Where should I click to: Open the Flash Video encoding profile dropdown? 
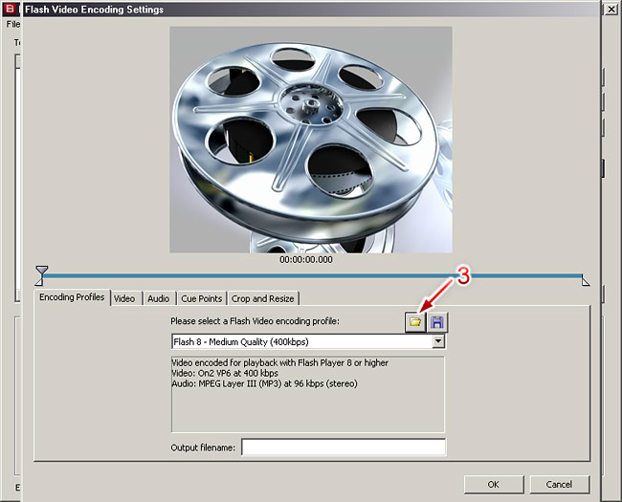coord(438,341)
